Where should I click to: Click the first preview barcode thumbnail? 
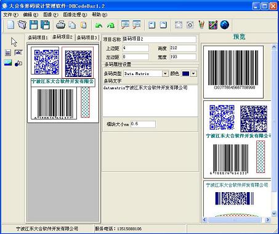tap(233, 72)
